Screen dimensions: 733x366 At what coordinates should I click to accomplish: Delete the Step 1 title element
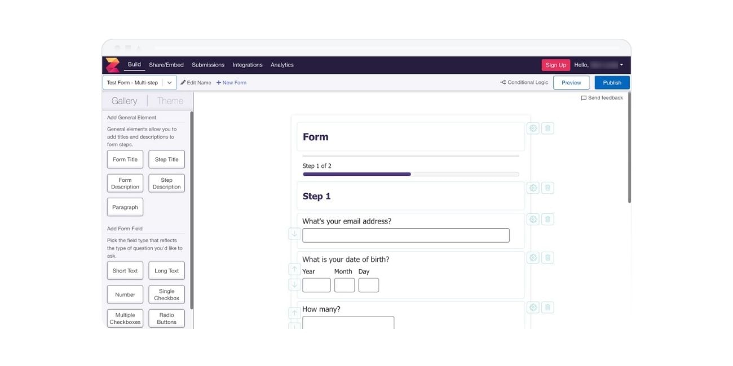click(x=547, y=188)
